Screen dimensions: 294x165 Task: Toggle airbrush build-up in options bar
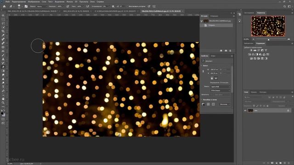tap(88, 6)
